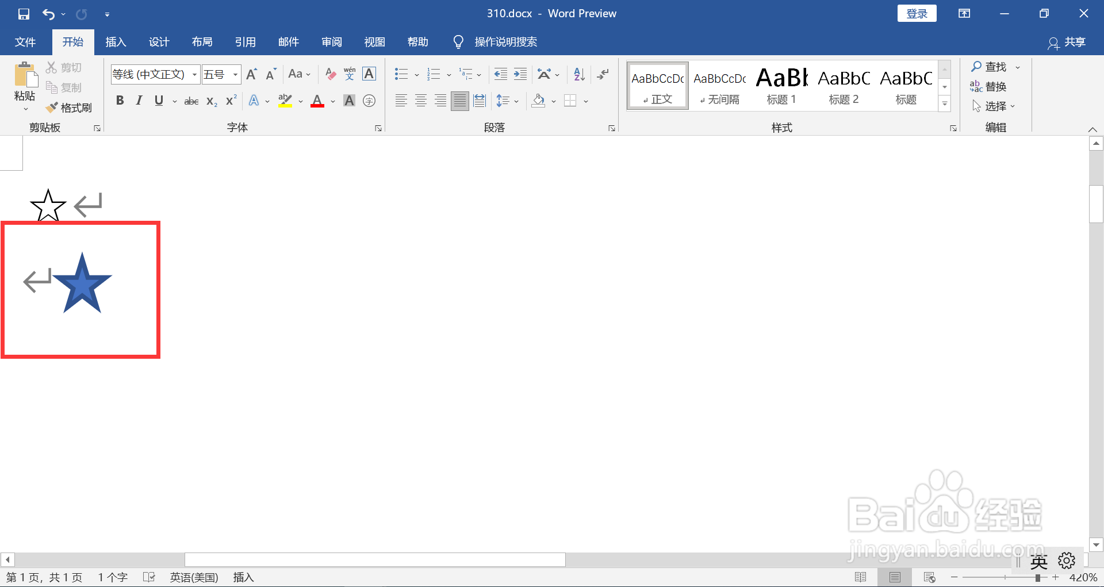The width and height of the screenshot is (1104, 587).
Task: Toggle bold formatting
Action: (120, 101)
